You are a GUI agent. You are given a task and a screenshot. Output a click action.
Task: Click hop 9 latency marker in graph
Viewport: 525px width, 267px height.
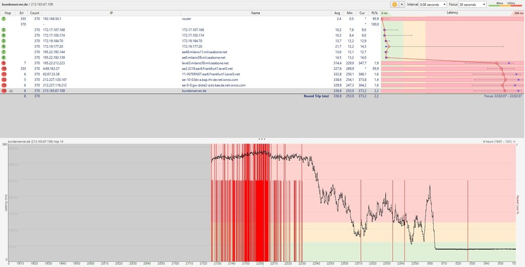click(496, 63)
